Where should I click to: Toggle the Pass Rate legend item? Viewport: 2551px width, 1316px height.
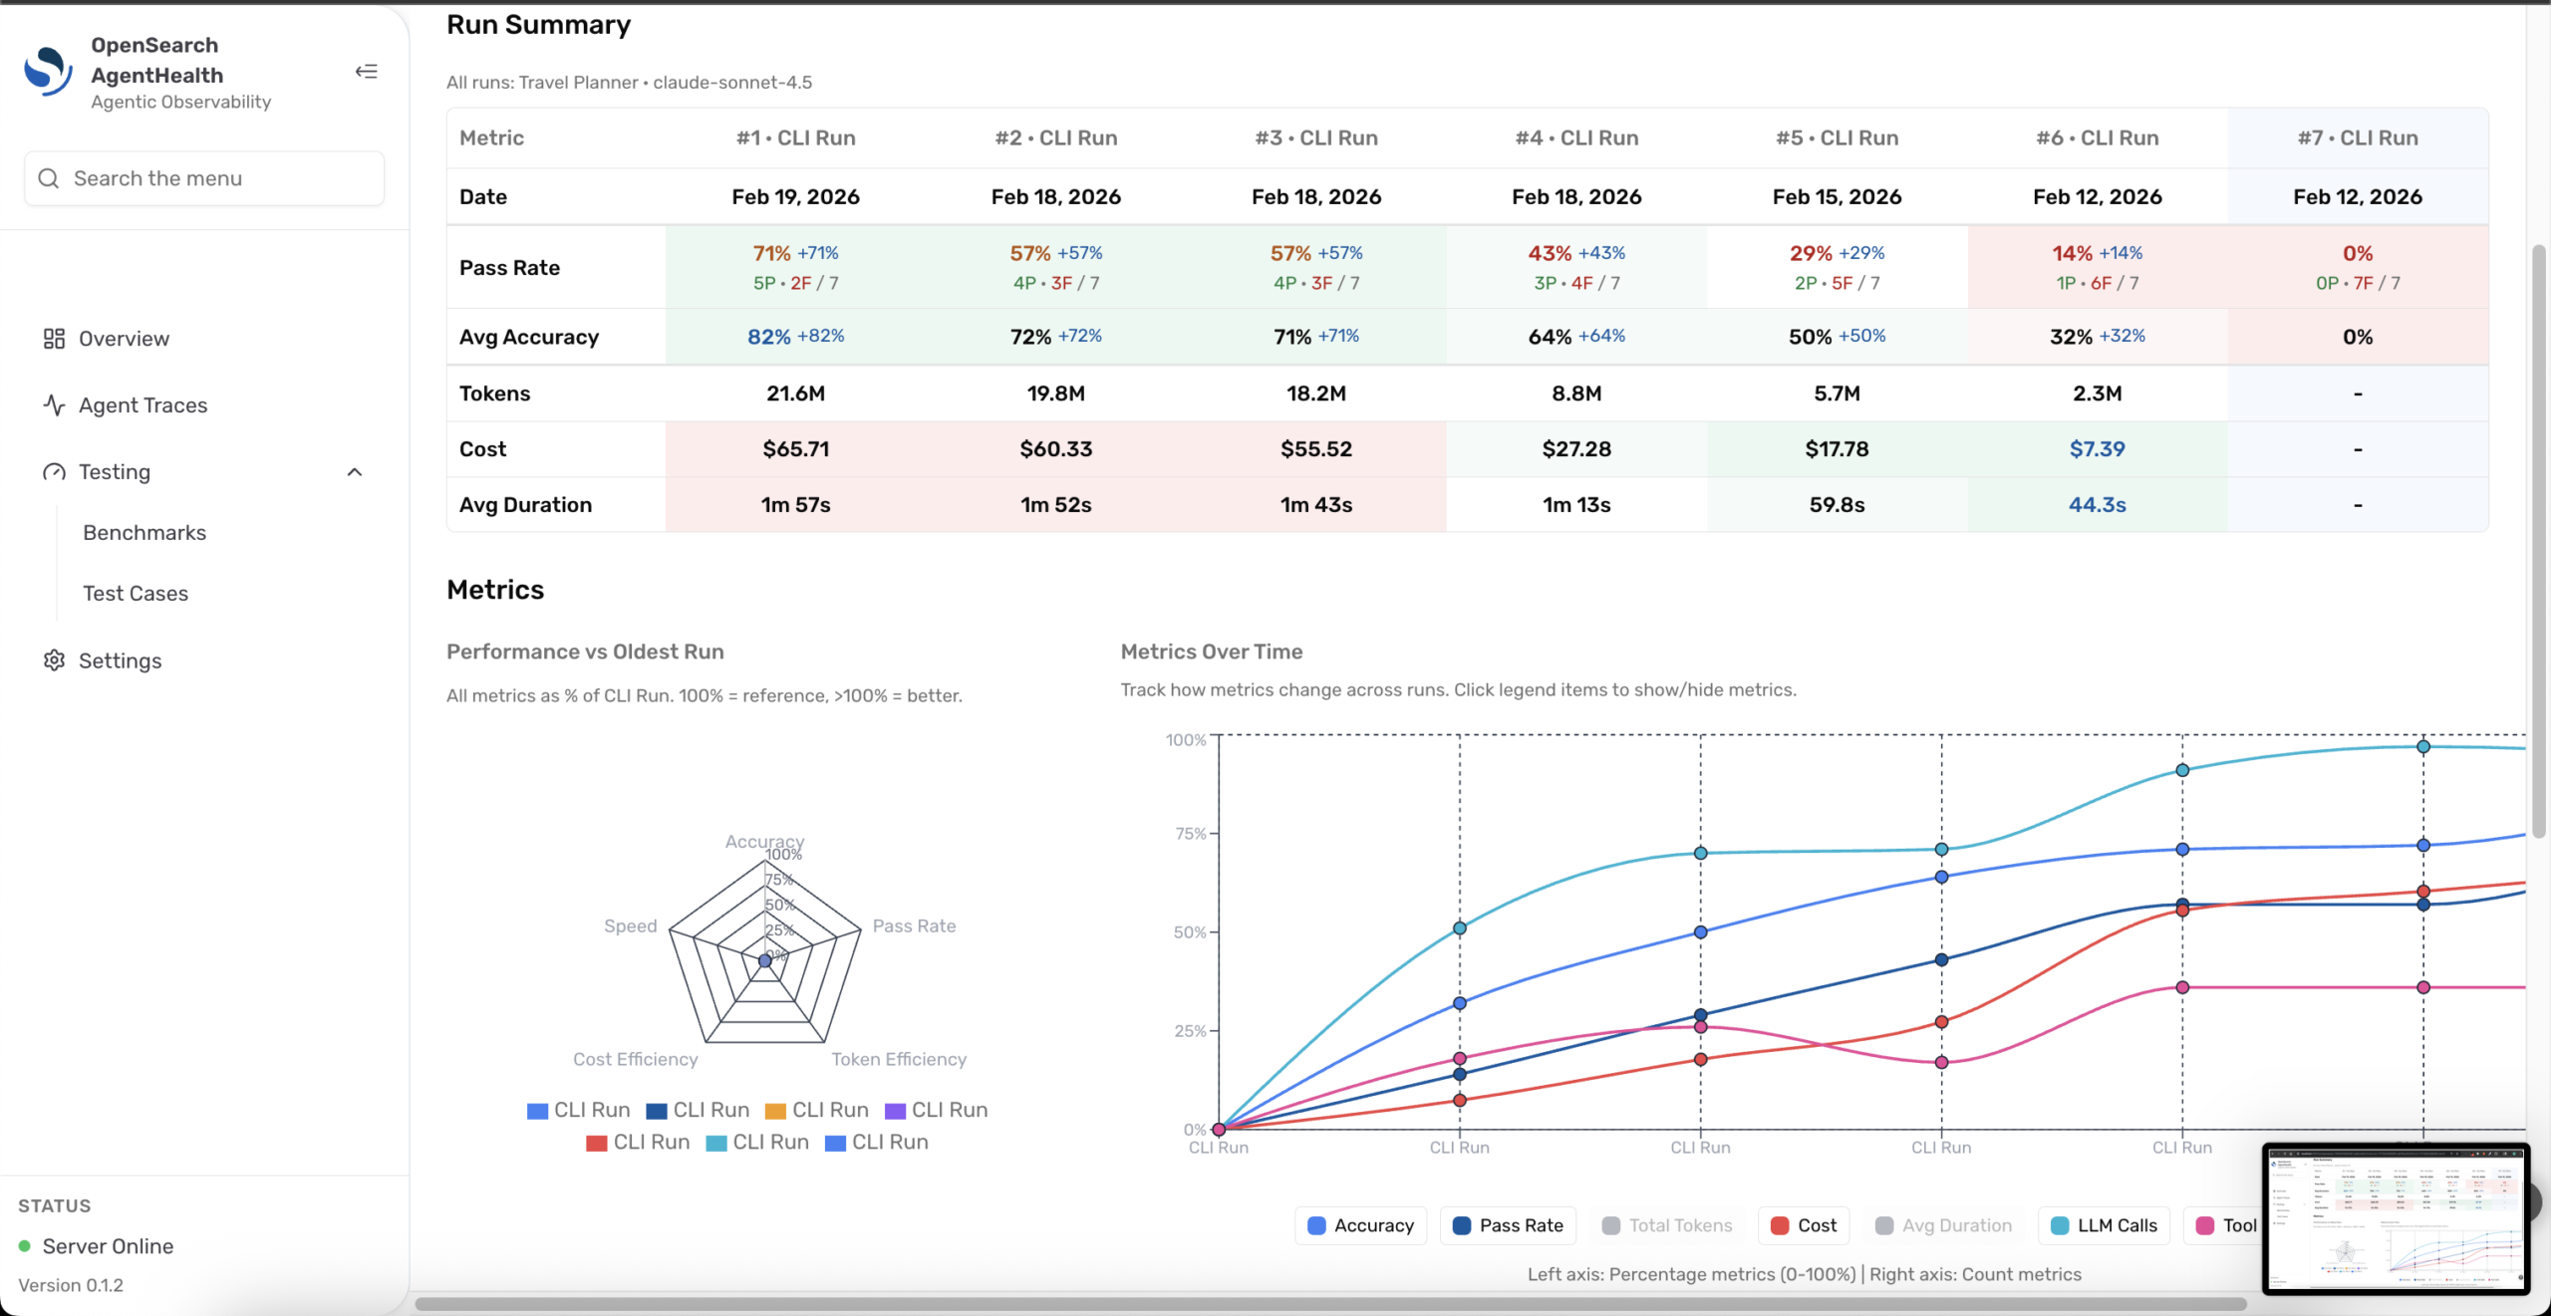tap(1508, 1225)
